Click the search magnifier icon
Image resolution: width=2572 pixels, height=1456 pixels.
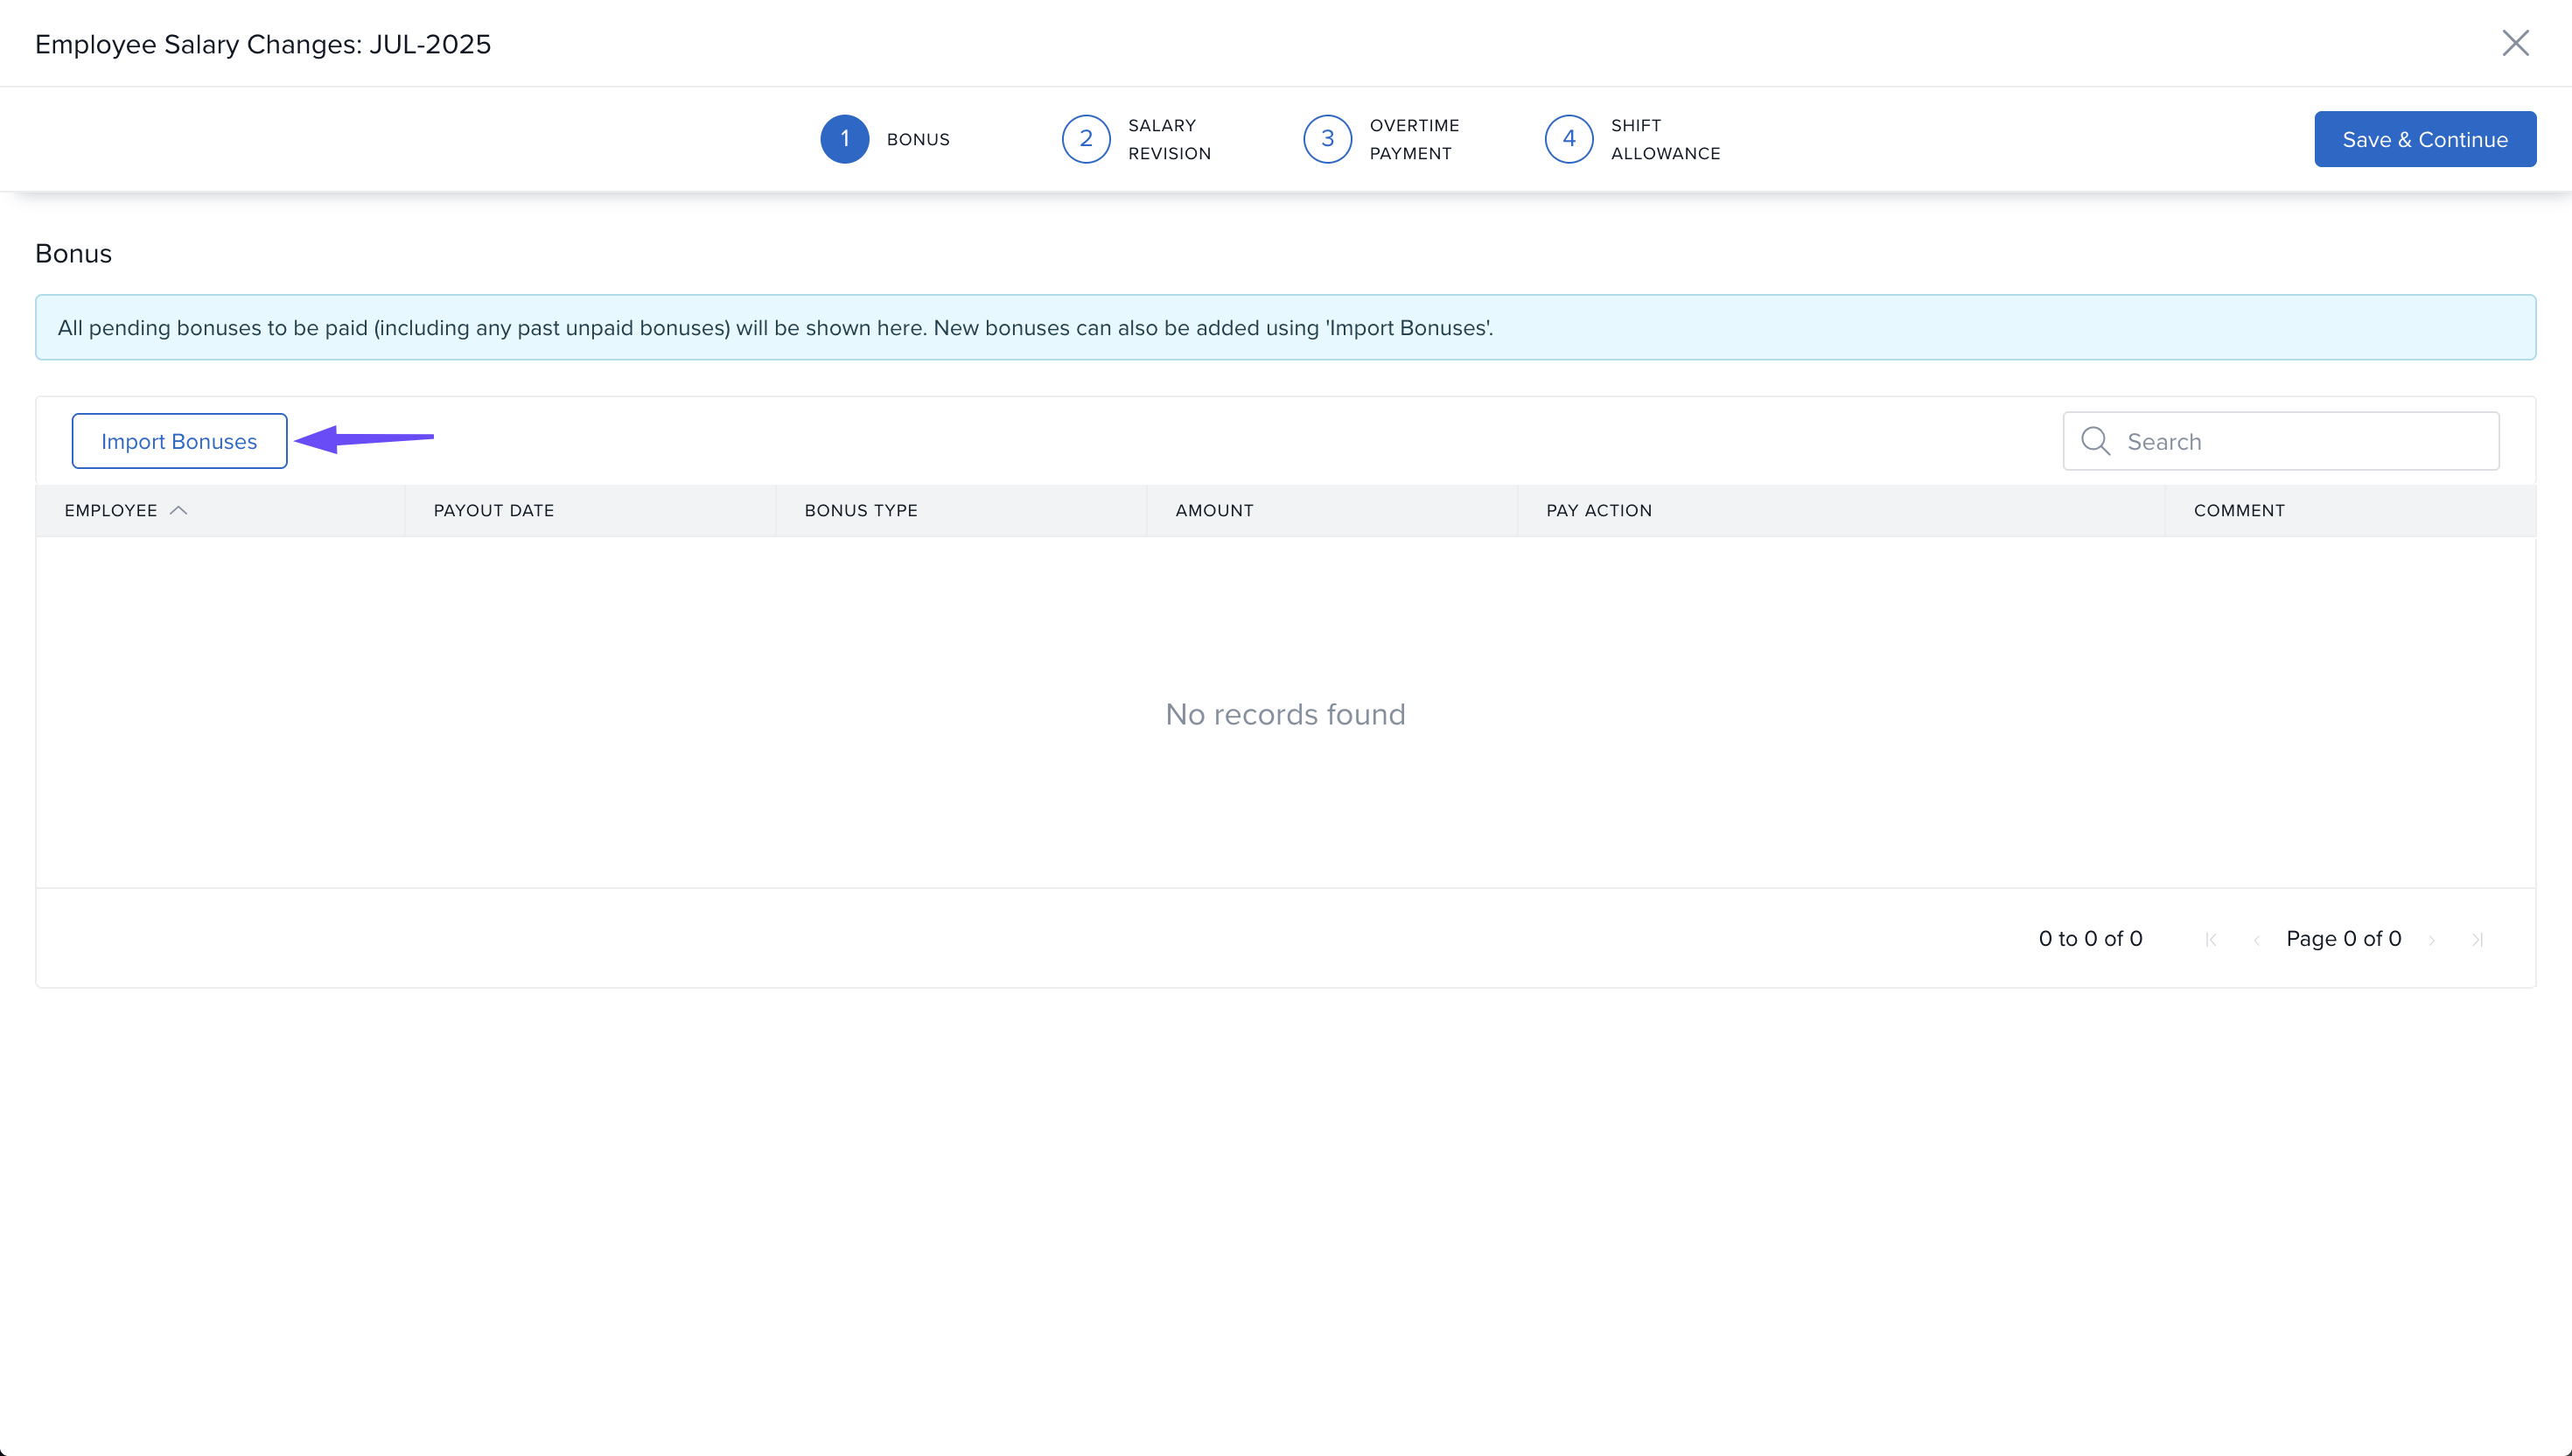coord(2095,441)
